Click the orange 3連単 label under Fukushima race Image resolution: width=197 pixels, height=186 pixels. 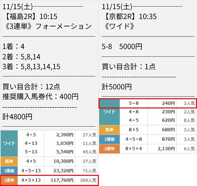coord(9,180)
